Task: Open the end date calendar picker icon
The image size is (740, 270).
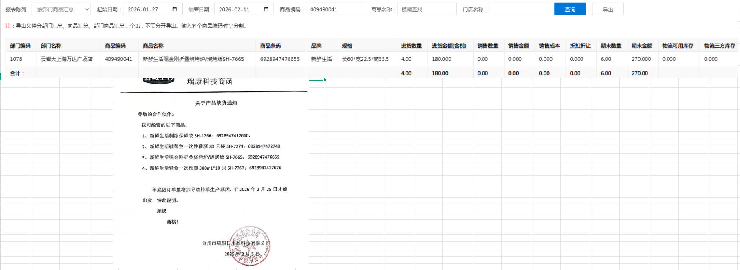Action: pyautogui.click(x=266, y=9)
